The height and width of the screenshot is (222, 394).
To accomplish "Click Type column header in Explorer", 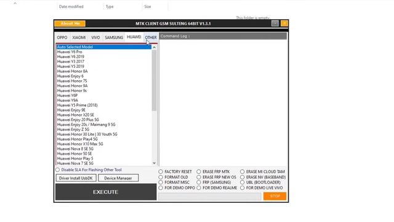I will coord(110,7).
